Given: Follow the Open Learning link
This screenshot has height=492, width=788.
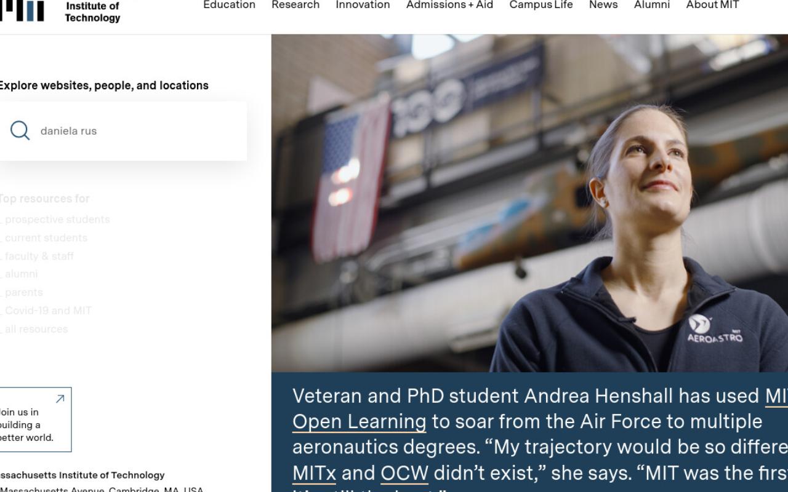Looking at the screenshot, I should point(359,422).
